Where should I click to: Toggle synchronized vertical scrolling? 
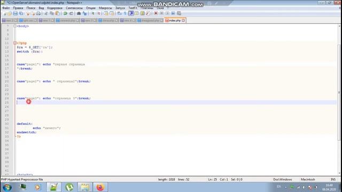point(106,13)
